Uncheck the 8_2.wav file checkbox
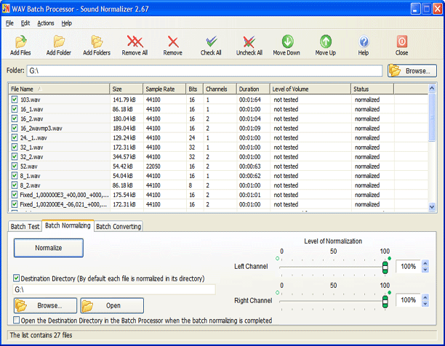 15,185
